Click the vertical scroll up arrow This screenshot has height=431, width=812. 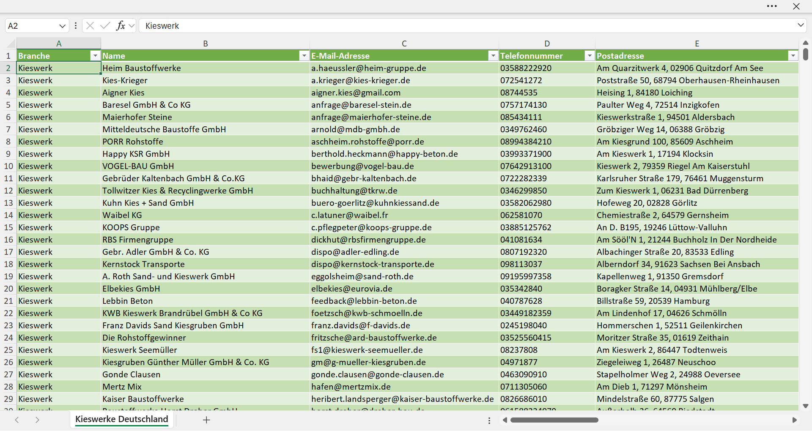click(806, 43)
